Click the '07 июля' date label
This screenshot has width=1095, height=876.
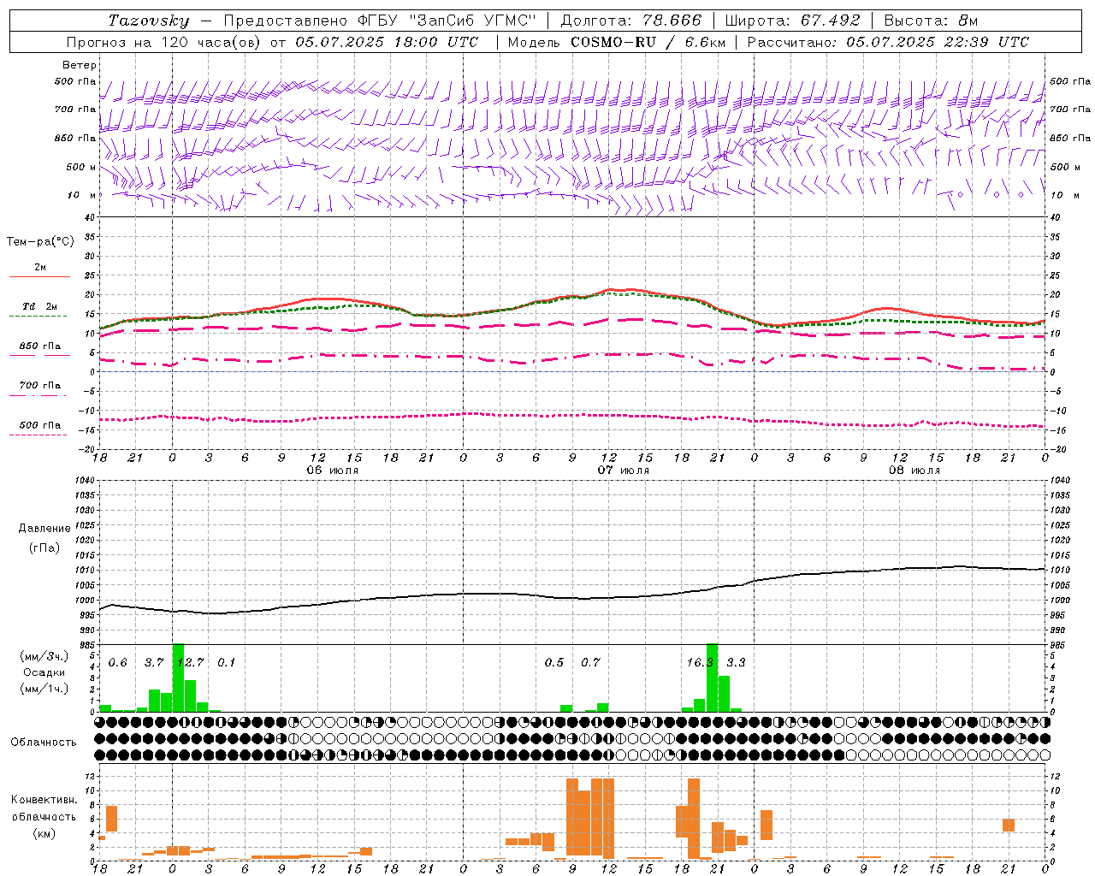(623, 471)
